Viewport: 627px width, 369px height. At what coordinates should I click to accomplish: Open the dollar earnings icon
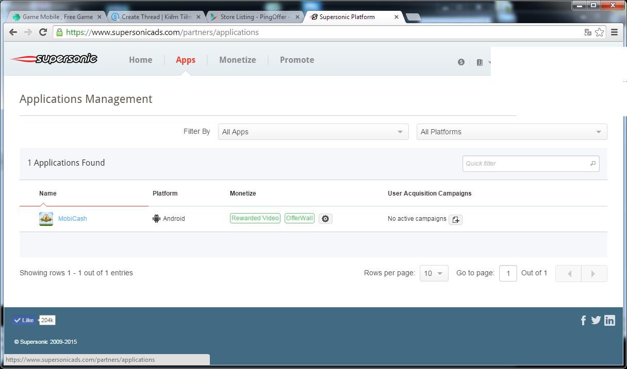pos(461,62)
